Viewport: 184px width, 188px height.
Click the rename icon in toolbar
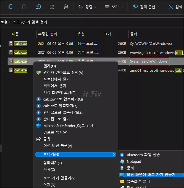(38, 7)
